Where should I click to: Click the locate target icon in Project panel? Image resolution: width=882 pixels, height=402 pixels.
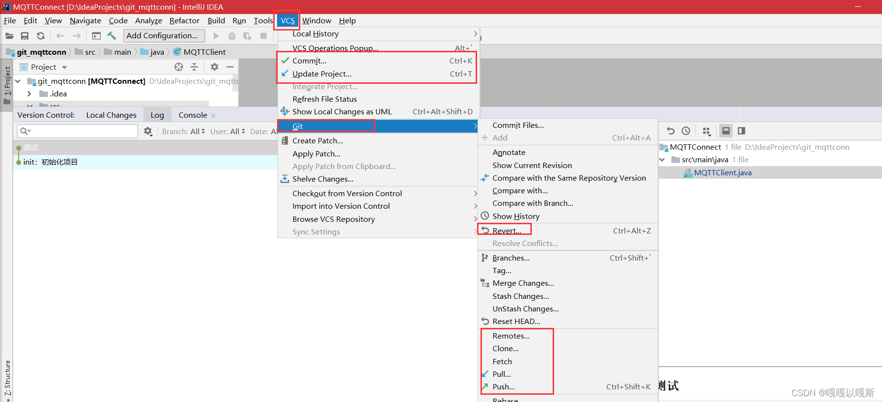pos(179,67)
